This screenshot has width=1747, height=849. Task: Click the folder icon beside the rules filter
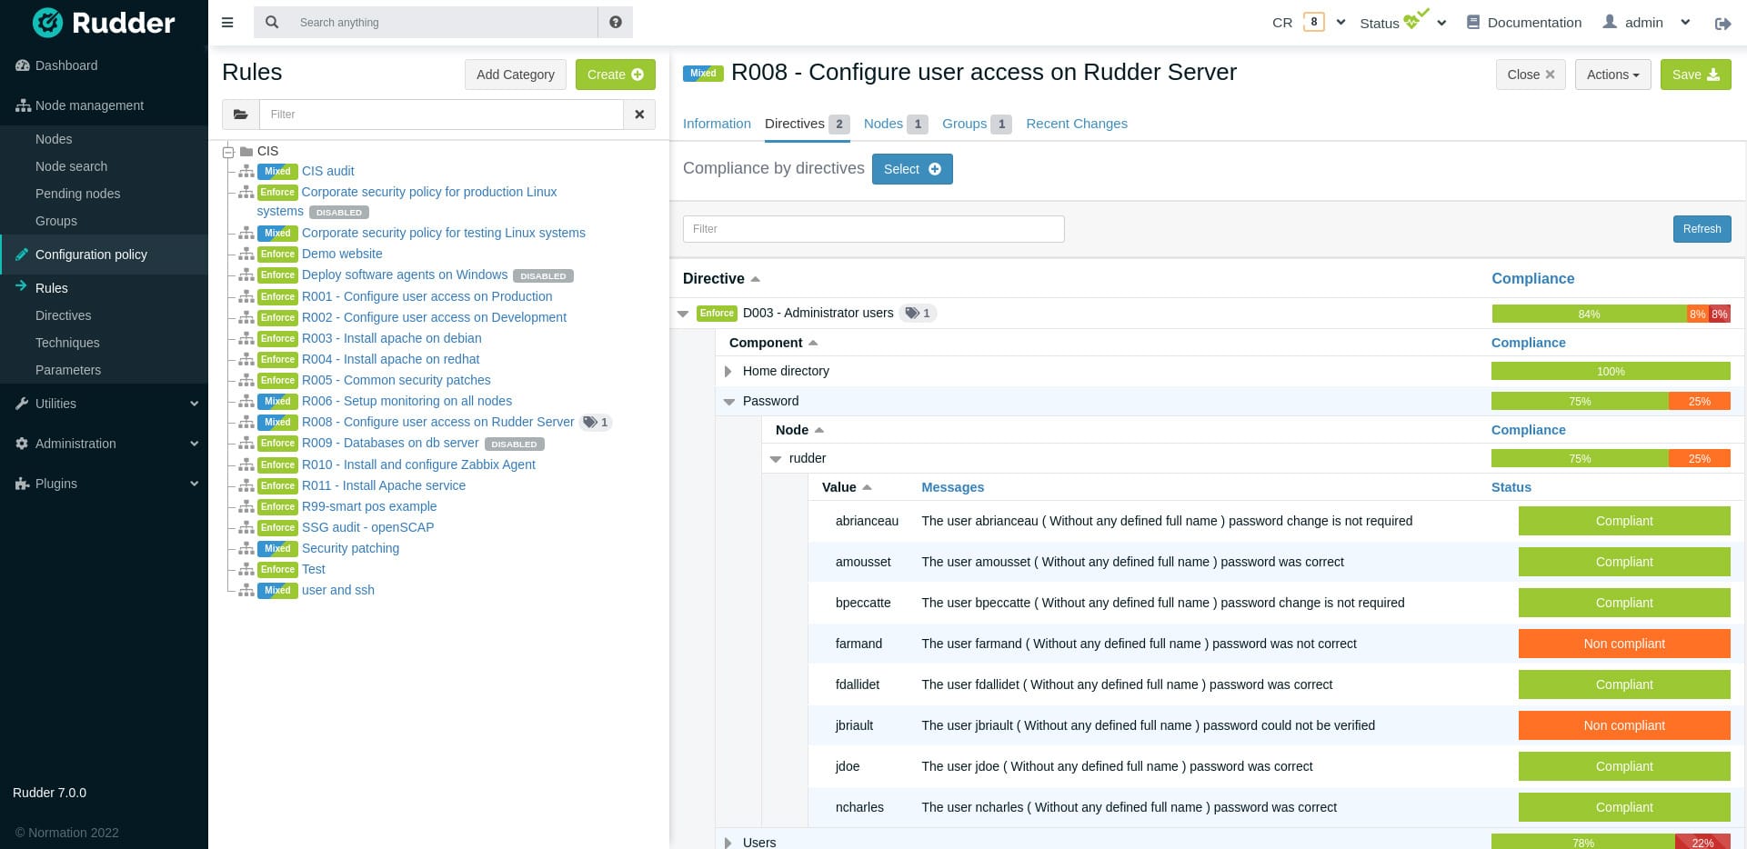tap(240, 115)
